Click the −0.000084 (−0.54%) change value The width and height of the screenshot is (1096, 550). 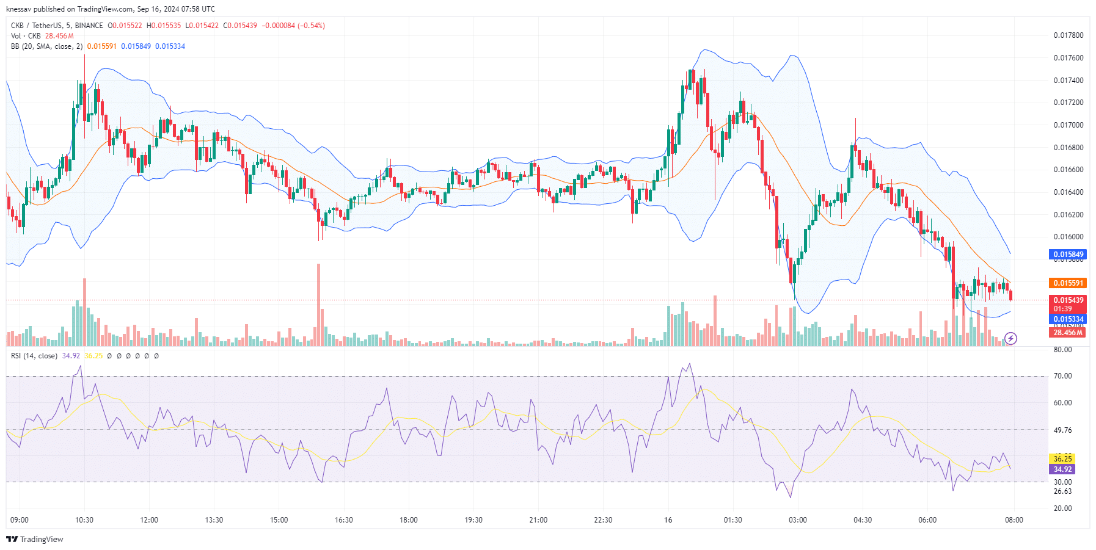(293, 26)
